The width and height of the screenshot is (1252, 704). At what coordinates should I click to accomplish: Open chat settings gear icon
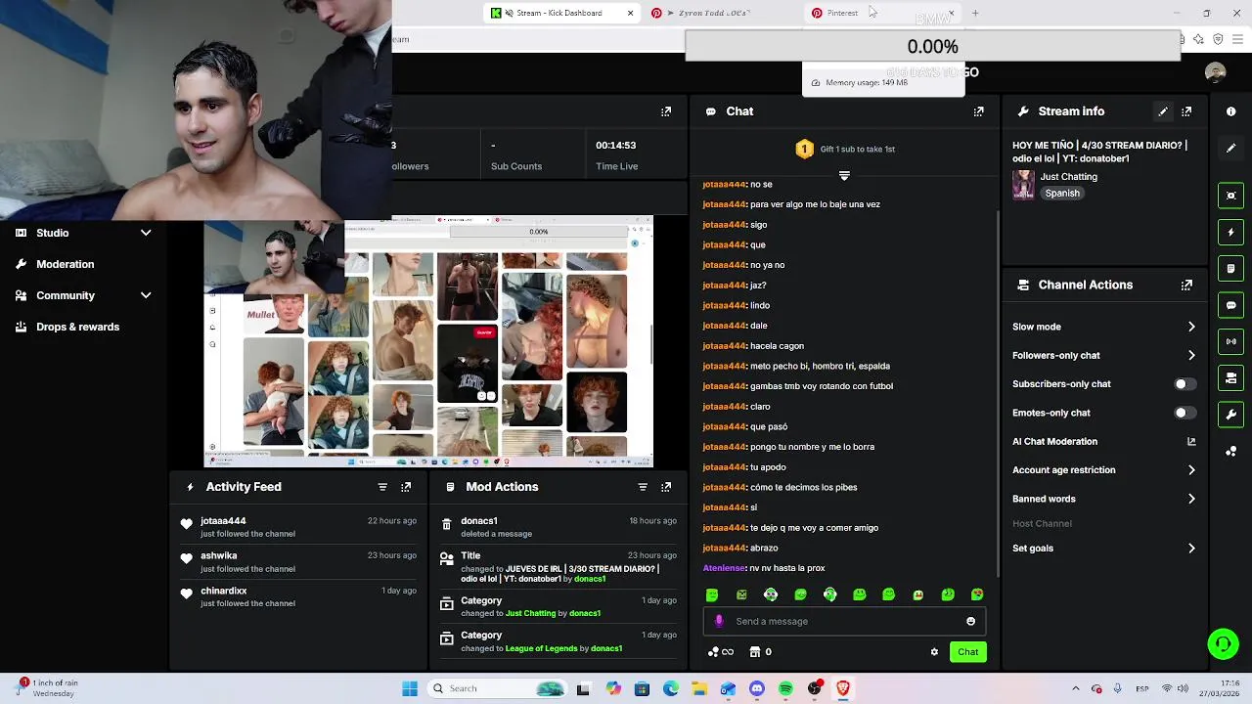[x=934, y=652]
